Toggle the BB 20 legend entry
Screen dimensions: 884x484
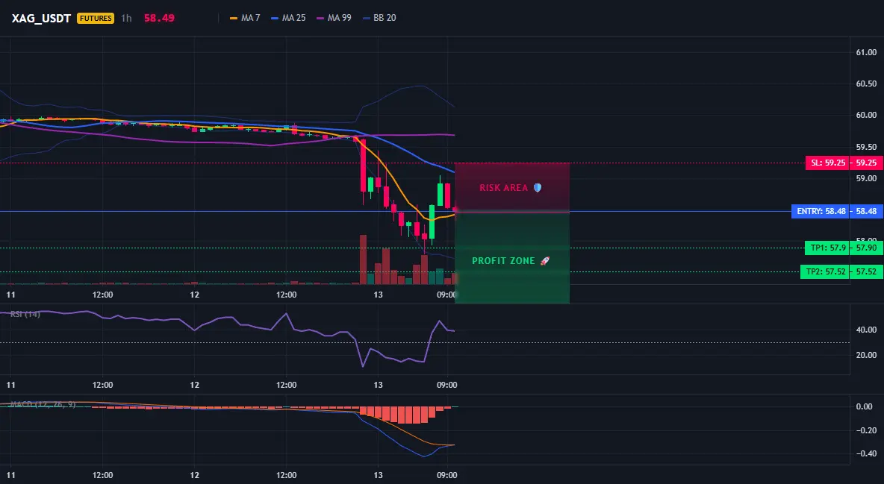pyautogui.click(x=379, y=18)
